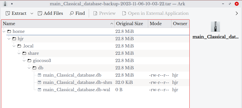Collapse the hjr folder expander
This screenshot has height=108, width=242.
tap(9, 39)
